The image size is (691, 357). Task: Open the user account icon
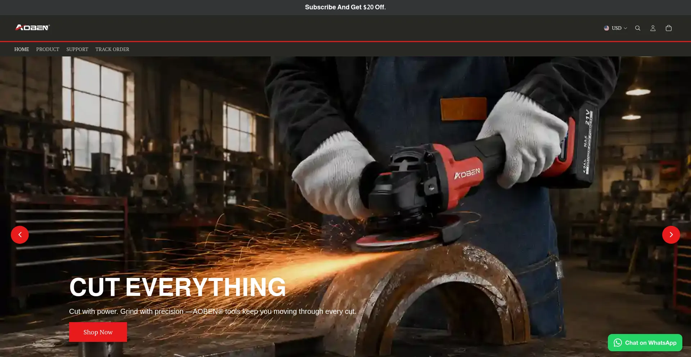[x=653, y=28]
